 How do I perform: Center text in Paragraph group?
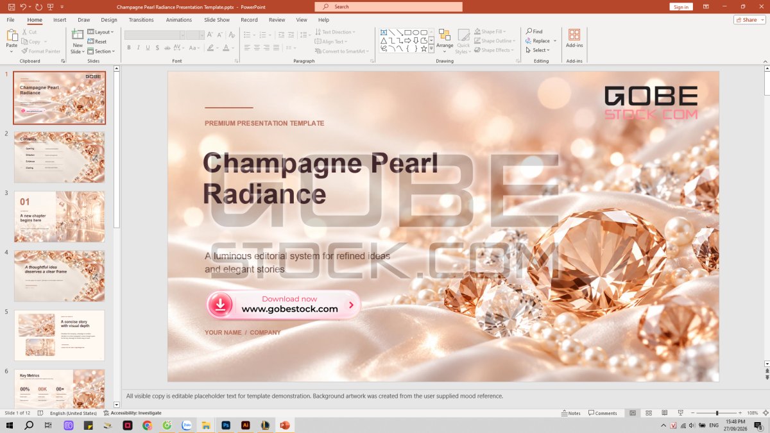click(257, 47)
